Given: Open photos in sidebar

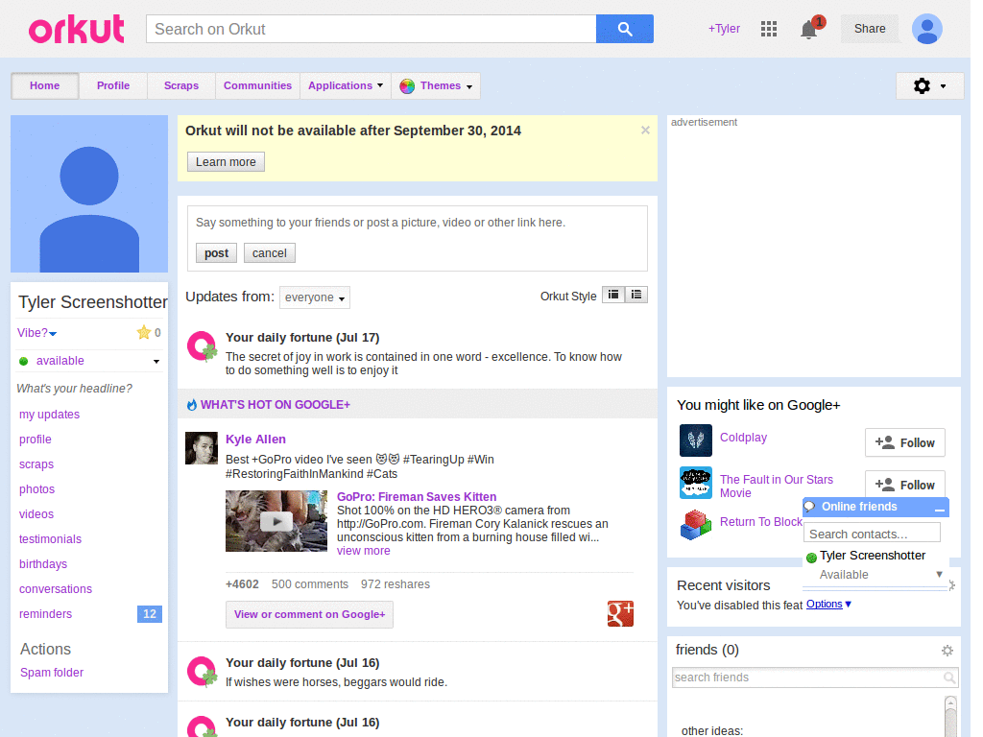Looking at the screenshot, I should [37, 489].
